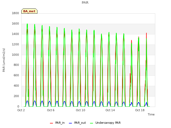Image resolution: width=171 pixels, height=128 pixels.
Task: Click the blue PAR_out legend swatch
Action: click(x=71, y=123)
